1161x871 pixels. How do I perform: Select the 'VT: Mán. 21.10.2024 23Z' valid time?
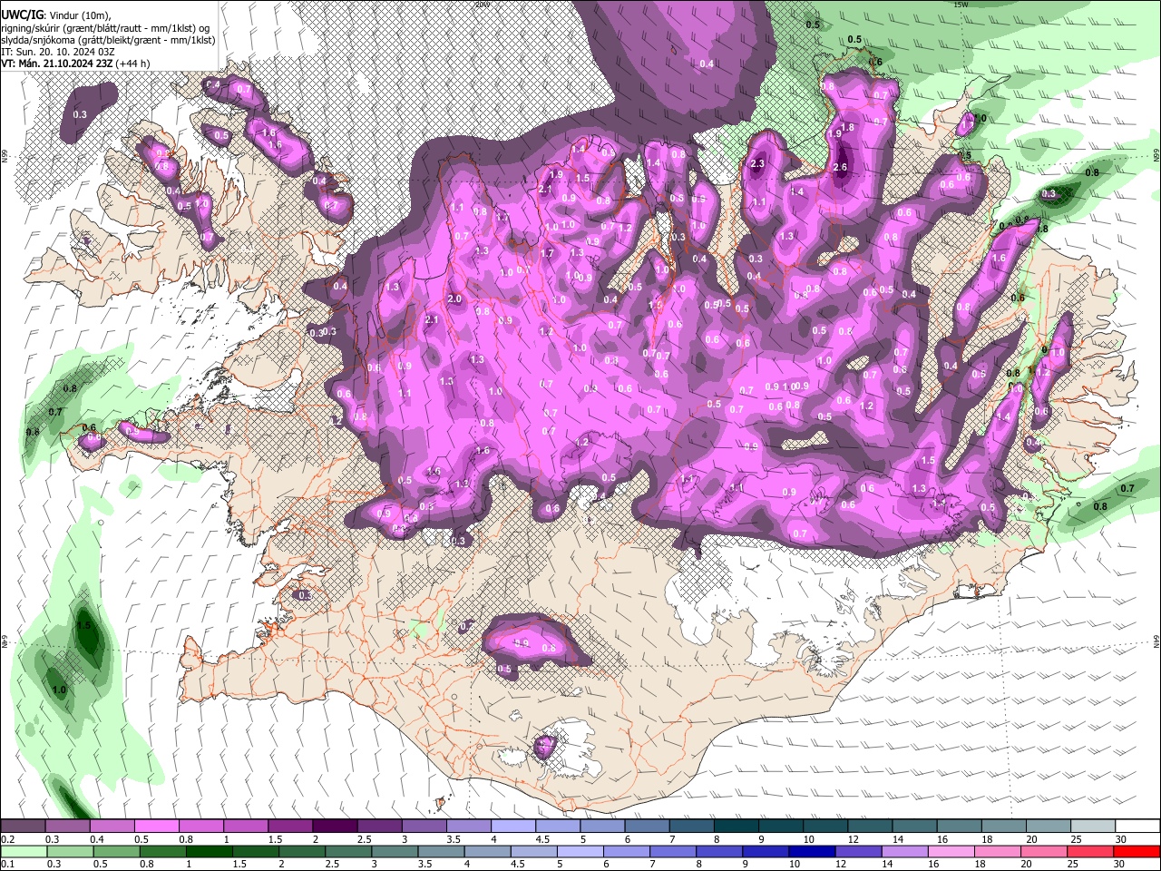click(56, 64)
